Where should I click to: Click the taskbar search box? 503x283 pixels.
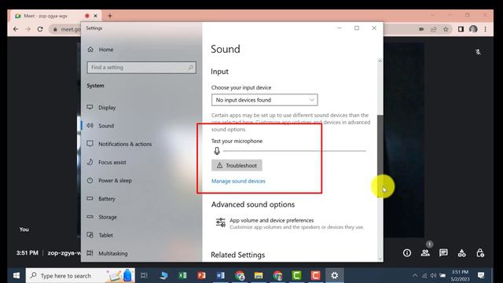(x=80, y=276)
